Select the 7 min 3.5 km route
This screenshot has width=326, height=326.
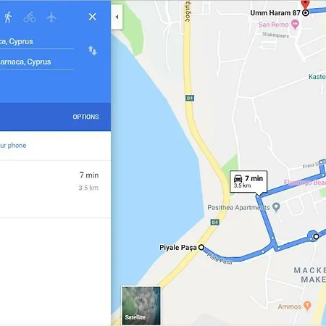[55, 189]
